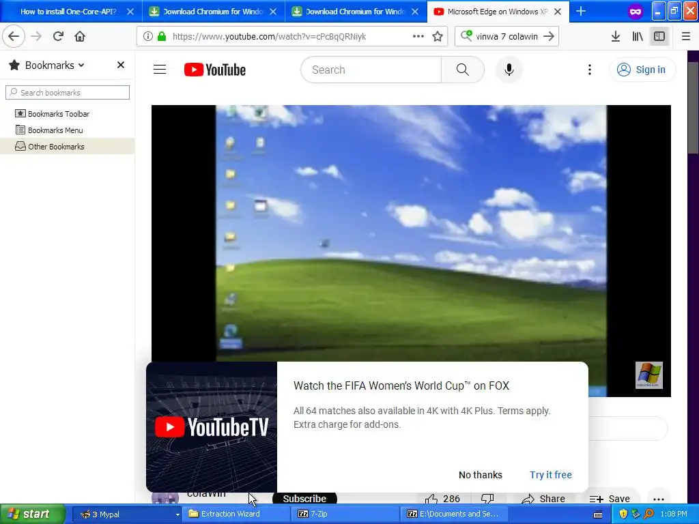Click the address bar URL
This screenshot has width=699, height=524.
point(269,36)
